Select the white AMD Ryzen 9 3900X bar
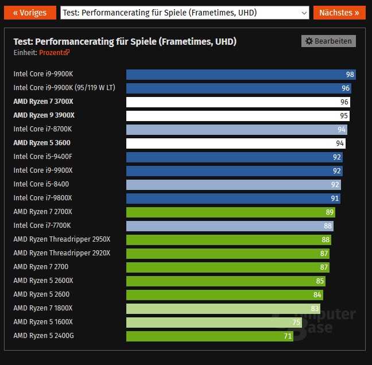 (238, 116)
